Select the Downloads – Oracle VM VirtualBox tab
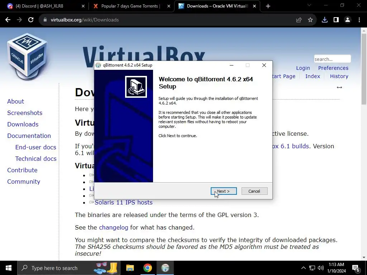 click(216, 6)
